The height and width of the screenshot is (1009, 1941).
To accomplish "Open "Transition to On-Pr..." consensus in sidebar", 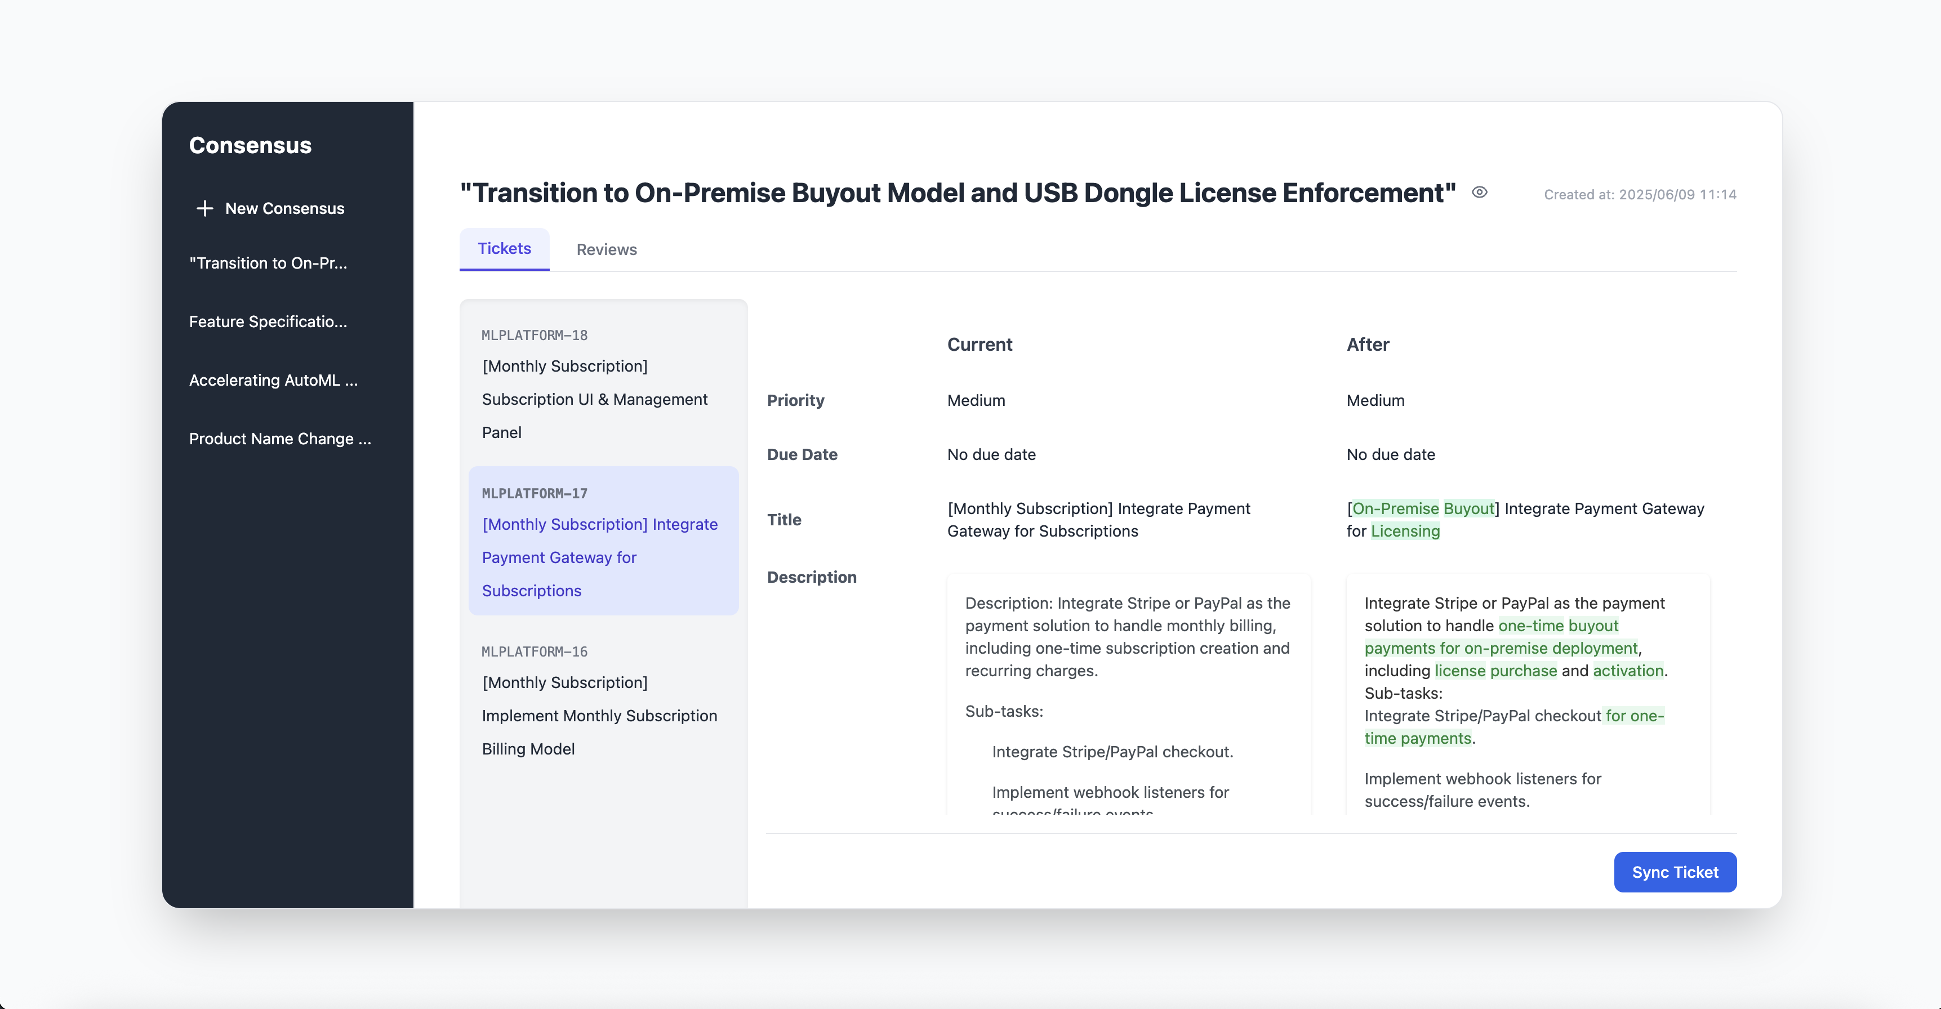I will 268,263.
